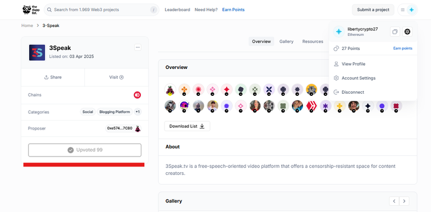Open proposer address 0xe574...7C80

(x=120, y=128)
